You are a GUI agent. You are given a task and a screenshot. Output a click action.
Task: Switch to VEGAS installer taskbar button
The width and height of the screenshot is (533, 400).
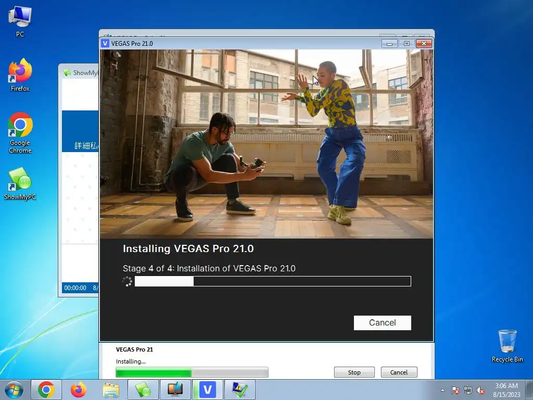pos(208,390)
